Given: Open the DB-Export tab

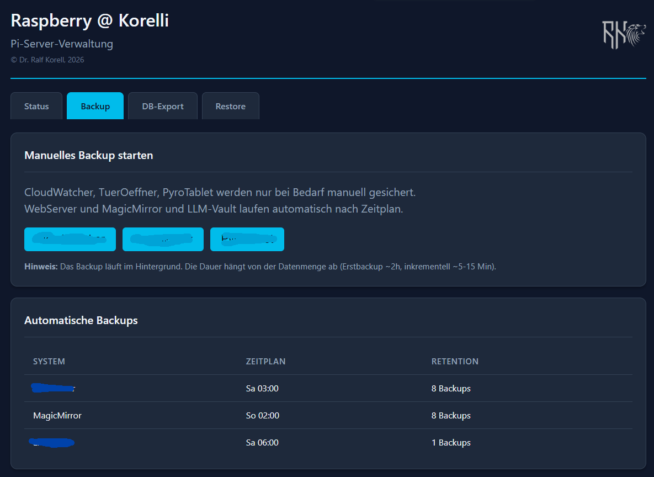Looking at the screenshot, I should pyautogui.click(x=163, y=106).
